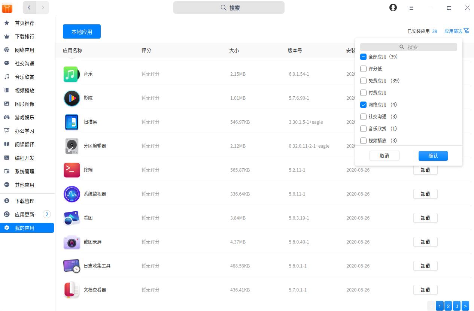Image resolution: width=474 pixels, height=311 pixels.
Task: Uncheck the 网络应用 filter
Action: click(363, 105)
